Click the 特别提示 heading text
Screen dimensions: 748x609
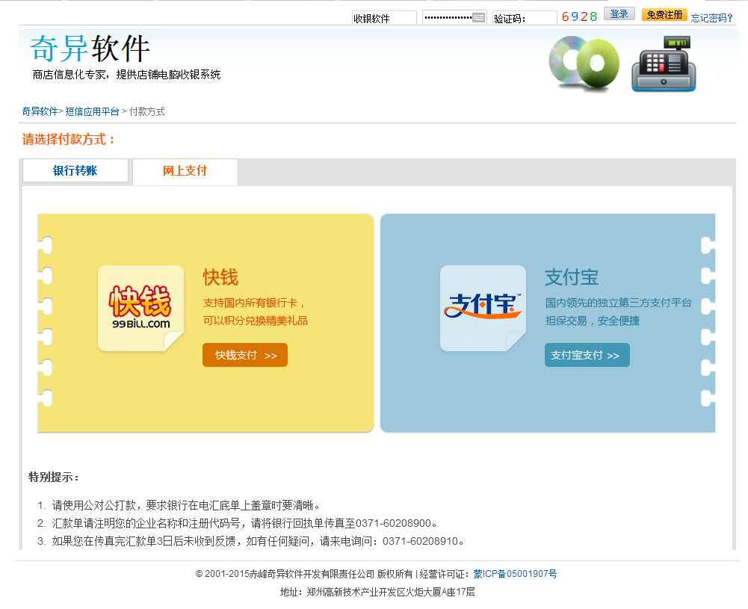[54, 477]
